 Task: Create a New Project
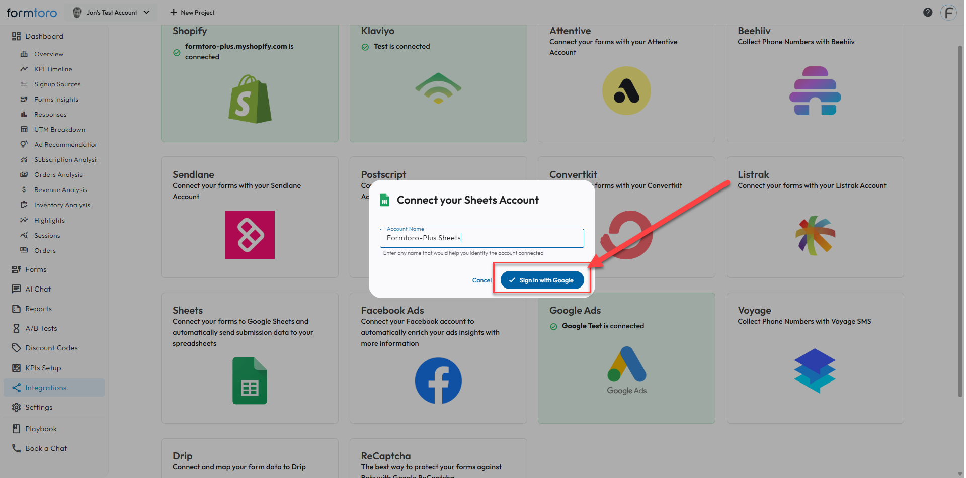(x=193, y=13)
